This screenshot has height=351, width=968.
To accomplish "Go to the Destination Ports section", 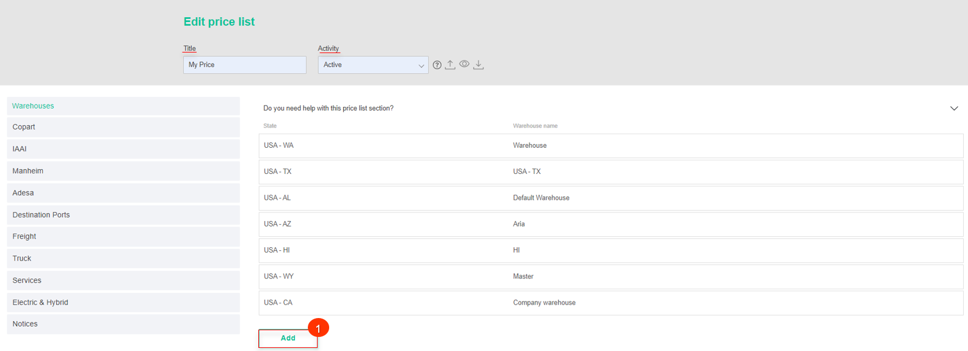I will [123, 215].
